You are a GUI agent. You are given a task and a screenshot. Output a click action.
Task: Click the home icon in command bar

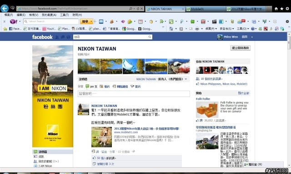[x=171, y=29]
